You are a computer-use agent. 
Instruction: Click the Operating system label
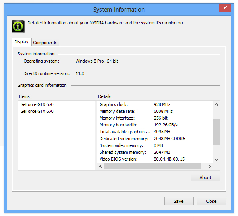point(41,61)
